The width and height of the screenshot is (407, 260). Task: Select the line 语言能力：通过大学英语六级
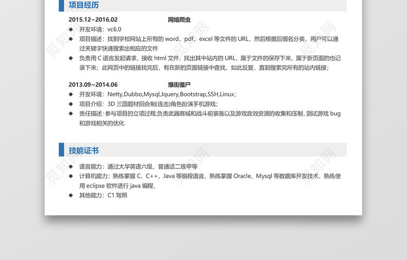pos(138,167)
